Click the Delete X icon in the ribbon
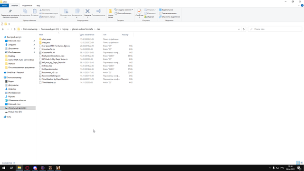This screenshot has height=171, width=304. pyautogui.click(x=87, y=11)
